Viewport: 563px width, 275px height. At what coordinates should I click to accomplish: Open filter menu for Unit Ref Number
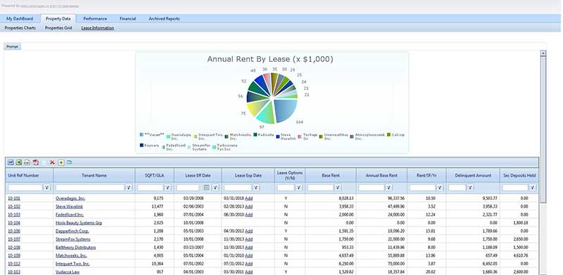point(47,187)
